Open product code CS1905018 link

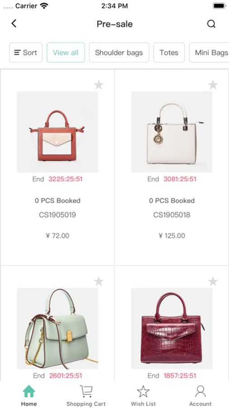[x=172, y=215]
